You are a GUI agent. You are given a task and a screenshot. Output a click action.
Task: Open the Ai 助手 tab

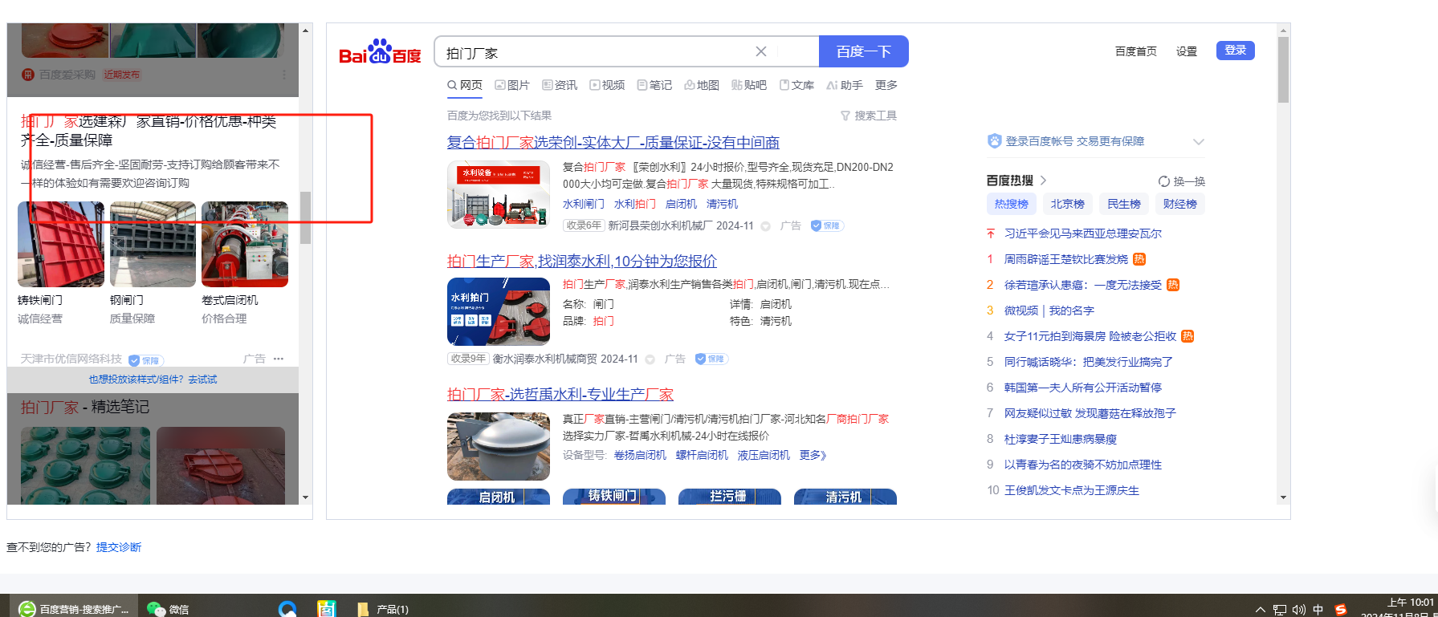coord(845,85)
